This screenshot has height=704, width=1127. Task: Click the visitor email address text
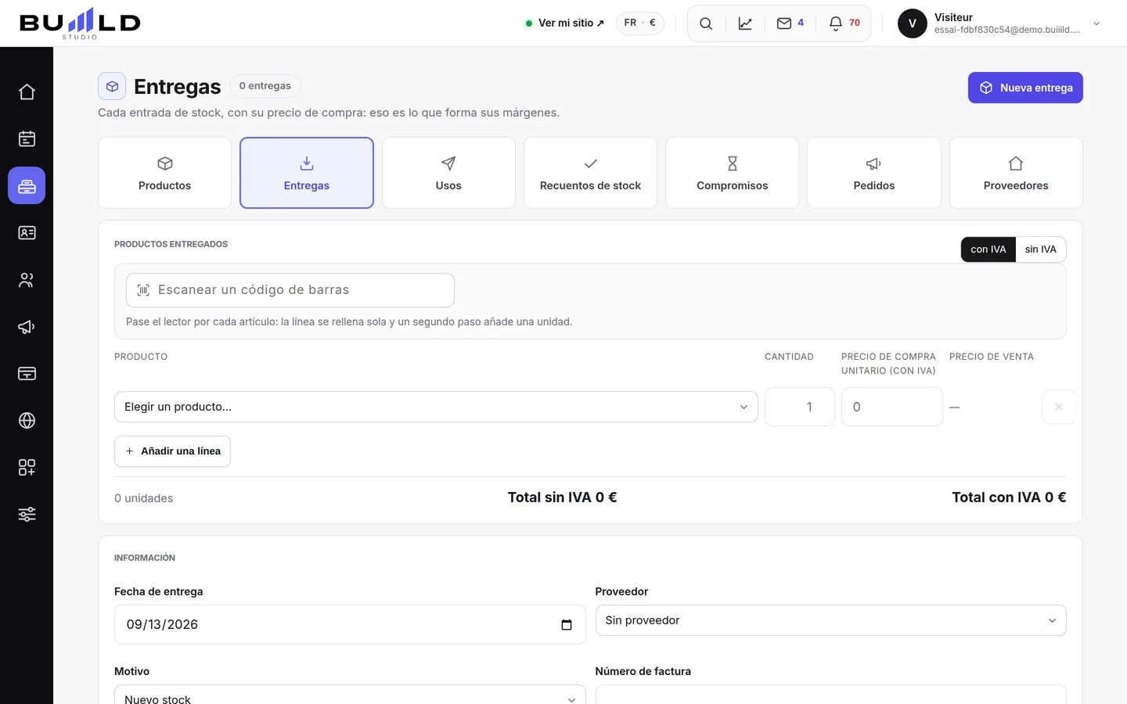(x=1007, y=30)
